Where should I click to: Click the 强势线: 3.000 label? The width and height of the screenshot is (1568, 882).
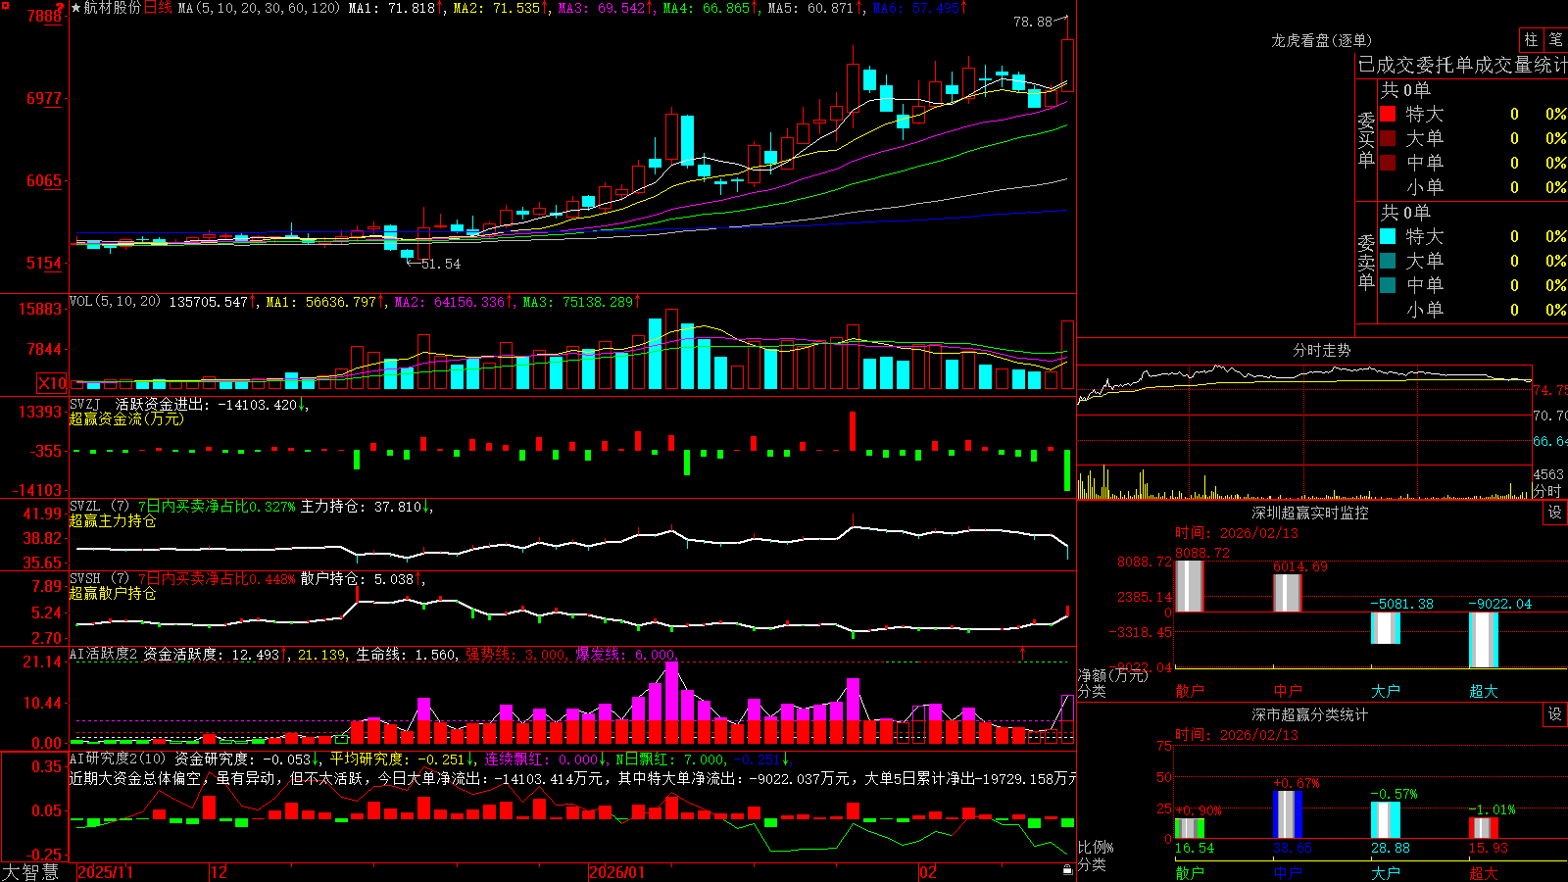tap(515, 655)
